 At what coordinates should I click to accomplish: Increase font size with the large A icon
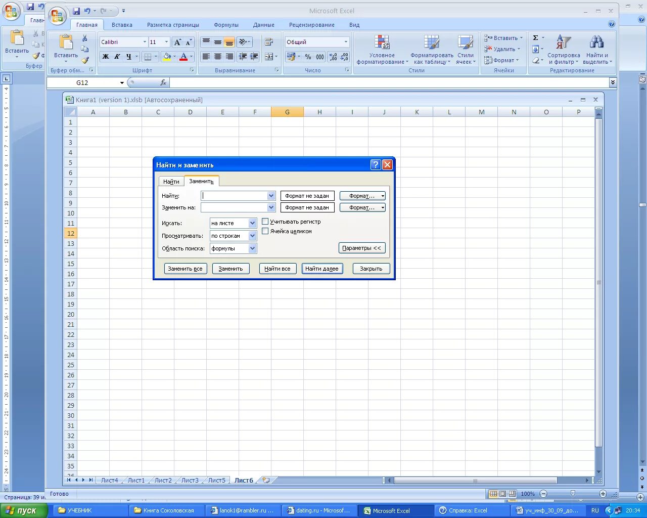pos(177,42)
